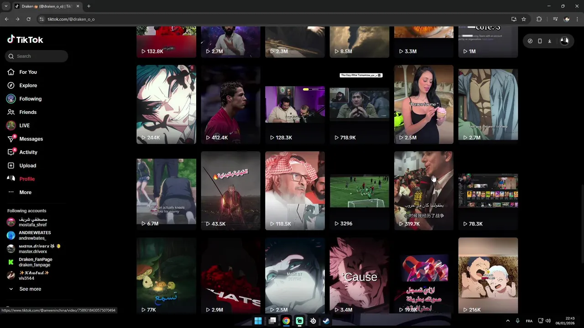
Task: Open the Ronaldo video with 412.4K views
Action: (x=230, y=104)
